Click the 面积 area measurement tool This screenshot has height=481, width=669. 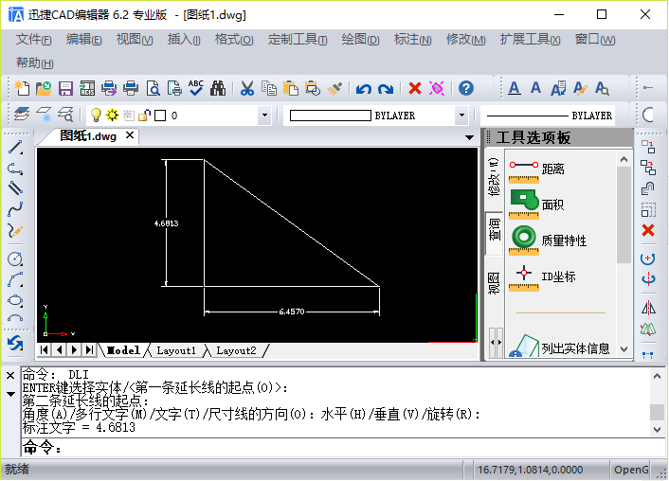[537, 205]
